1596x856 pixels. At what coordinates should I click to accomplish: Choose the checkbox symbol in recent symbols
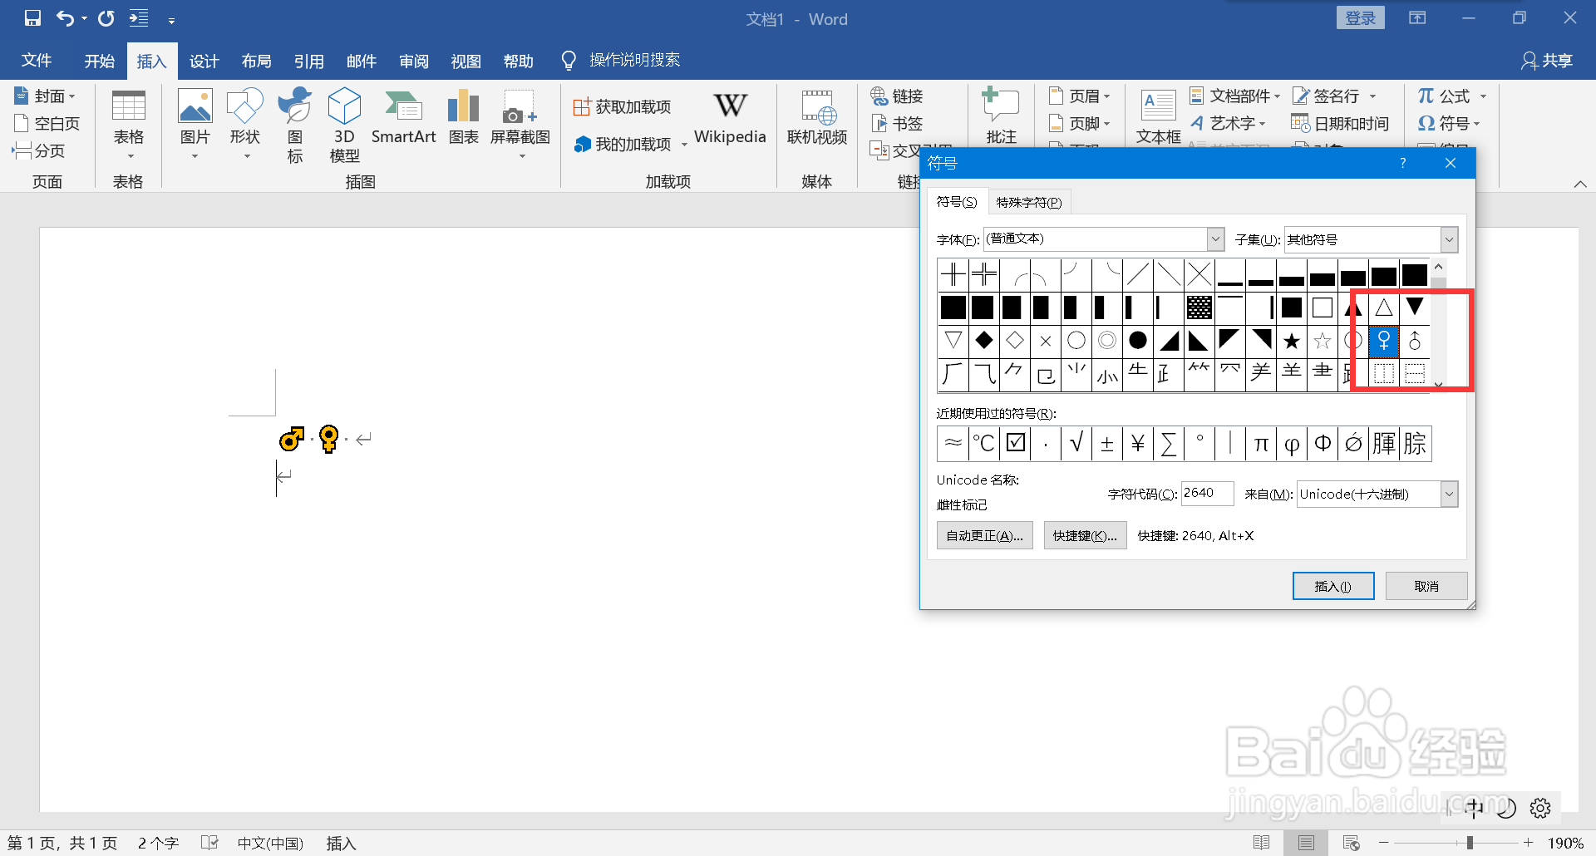pyautogui.click(x=1016, y=443)
